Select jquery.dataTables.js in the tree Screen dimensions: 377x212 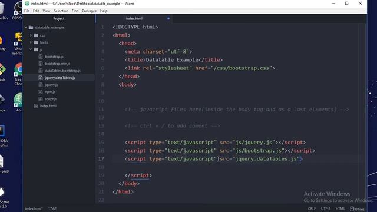tap(60, 78)
